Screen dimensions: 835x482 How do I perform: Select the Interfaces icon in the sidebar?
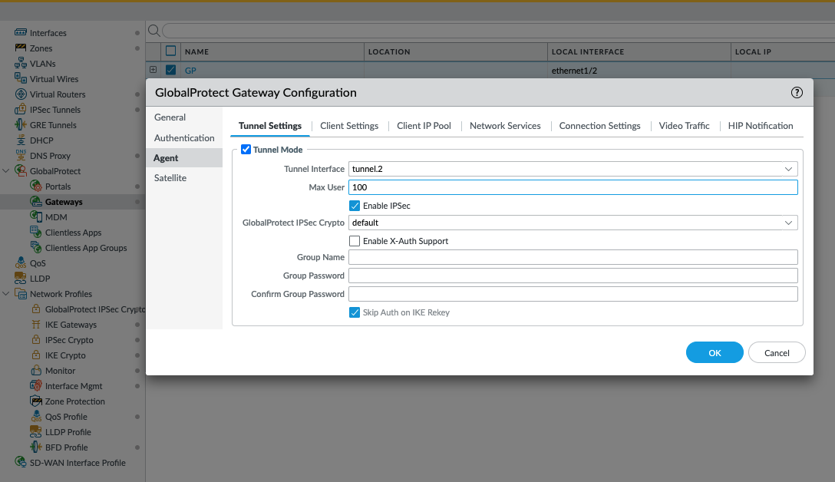(19, 32)
